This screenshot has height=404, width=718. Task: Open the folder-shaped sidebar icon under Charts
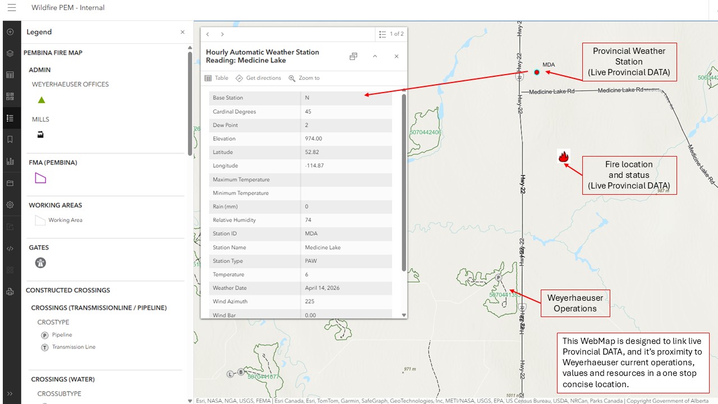(x=10, y=183)
